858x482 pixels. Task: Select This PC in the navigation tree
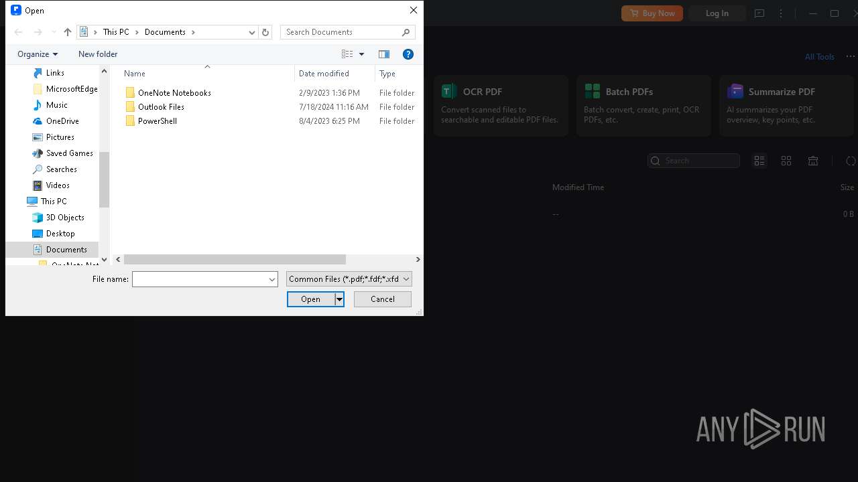pyautogui.click(x=53, y=202)
